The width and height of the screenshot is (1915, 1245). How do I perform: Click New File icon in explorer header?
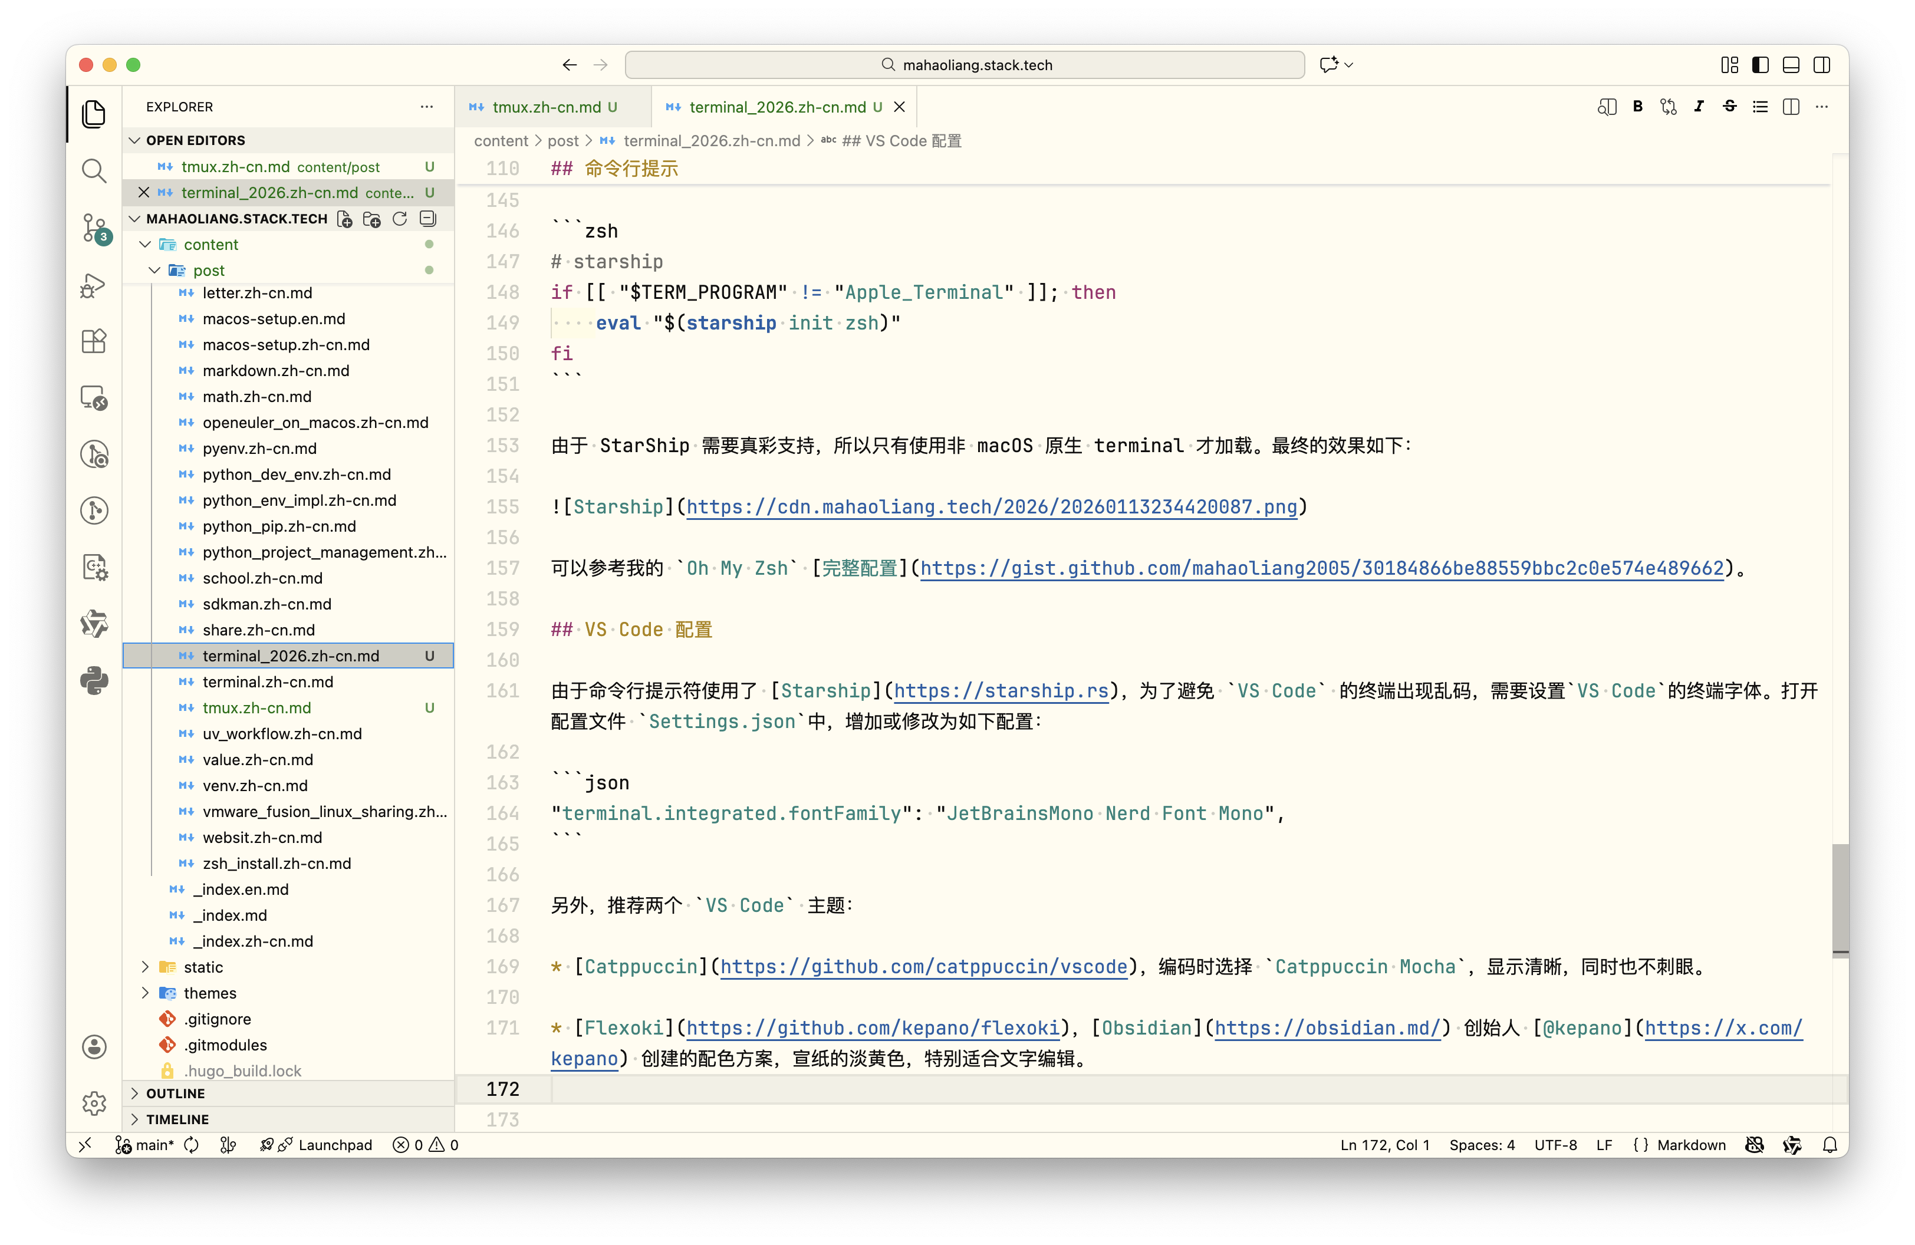click(344, 219)
